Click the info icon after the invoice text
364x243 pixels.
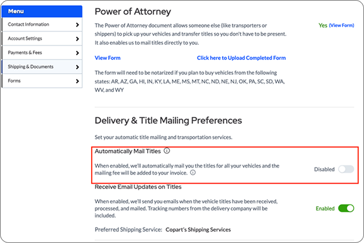pyautogui.click(x=193, y=172)
